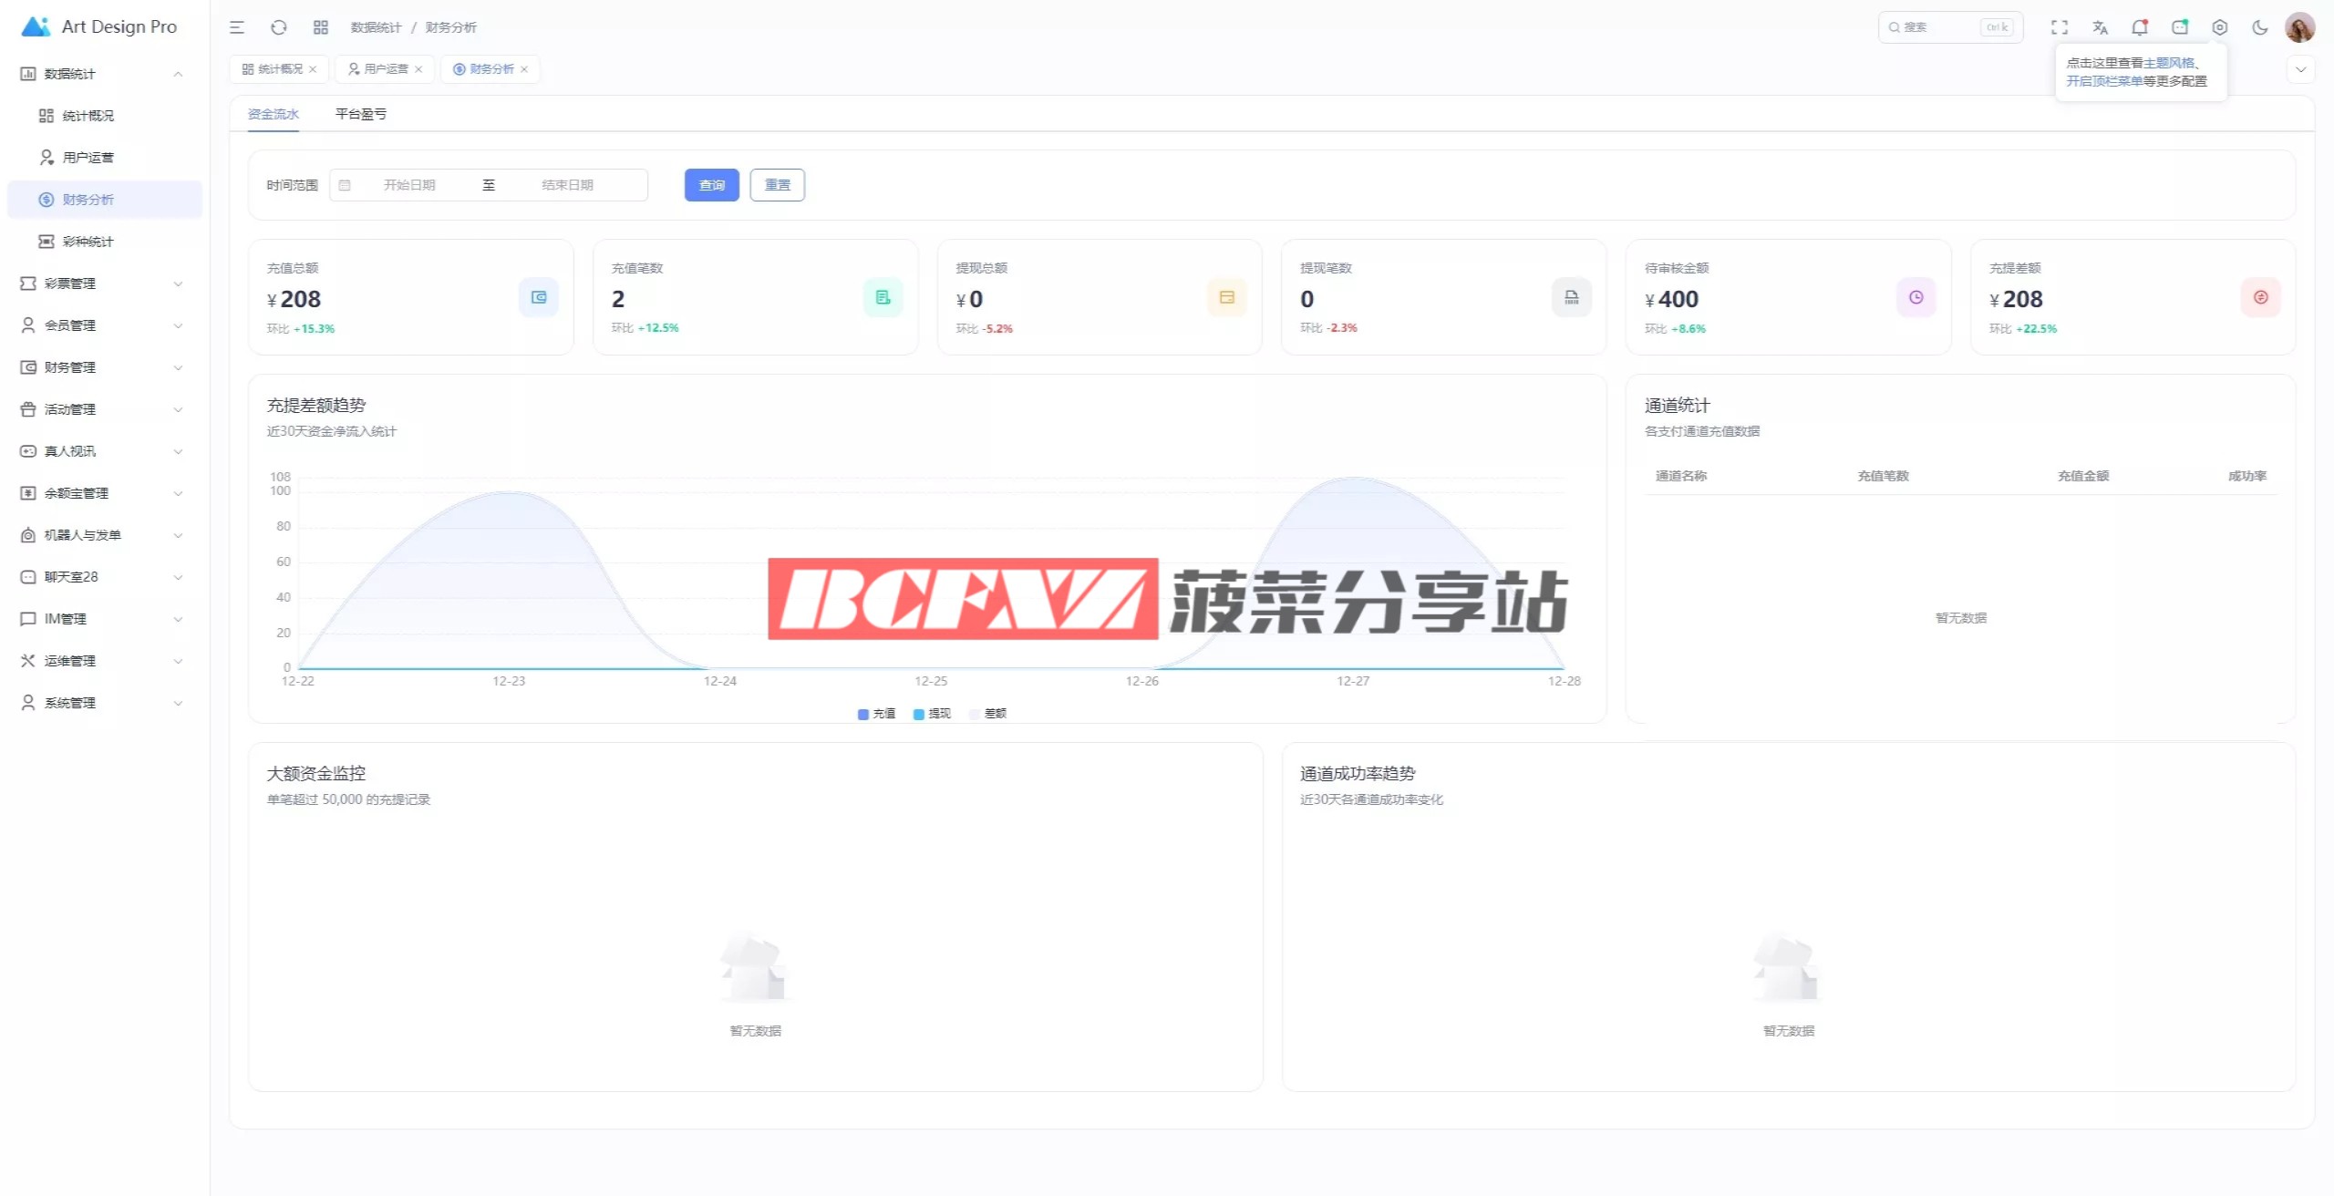Toggle 差额 legend color swatch
2334x1196 pixels.
coord(975,714)
